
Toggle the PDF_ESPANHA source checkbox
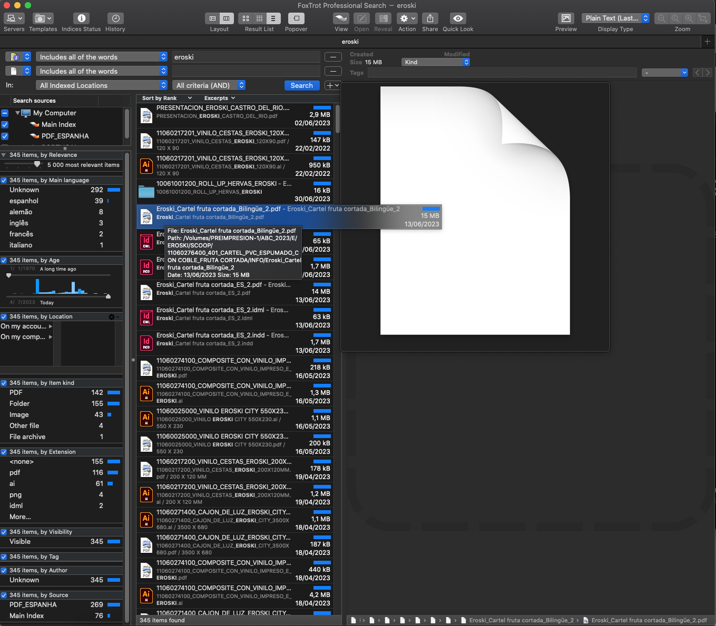pyautogui.click(x=5, y=136)
